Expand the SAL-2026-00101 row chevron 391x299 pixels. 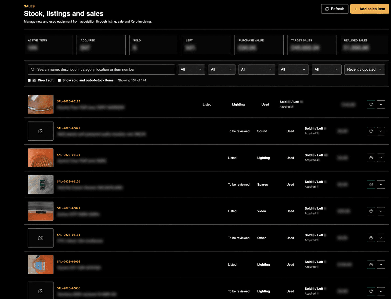[381, 158]
